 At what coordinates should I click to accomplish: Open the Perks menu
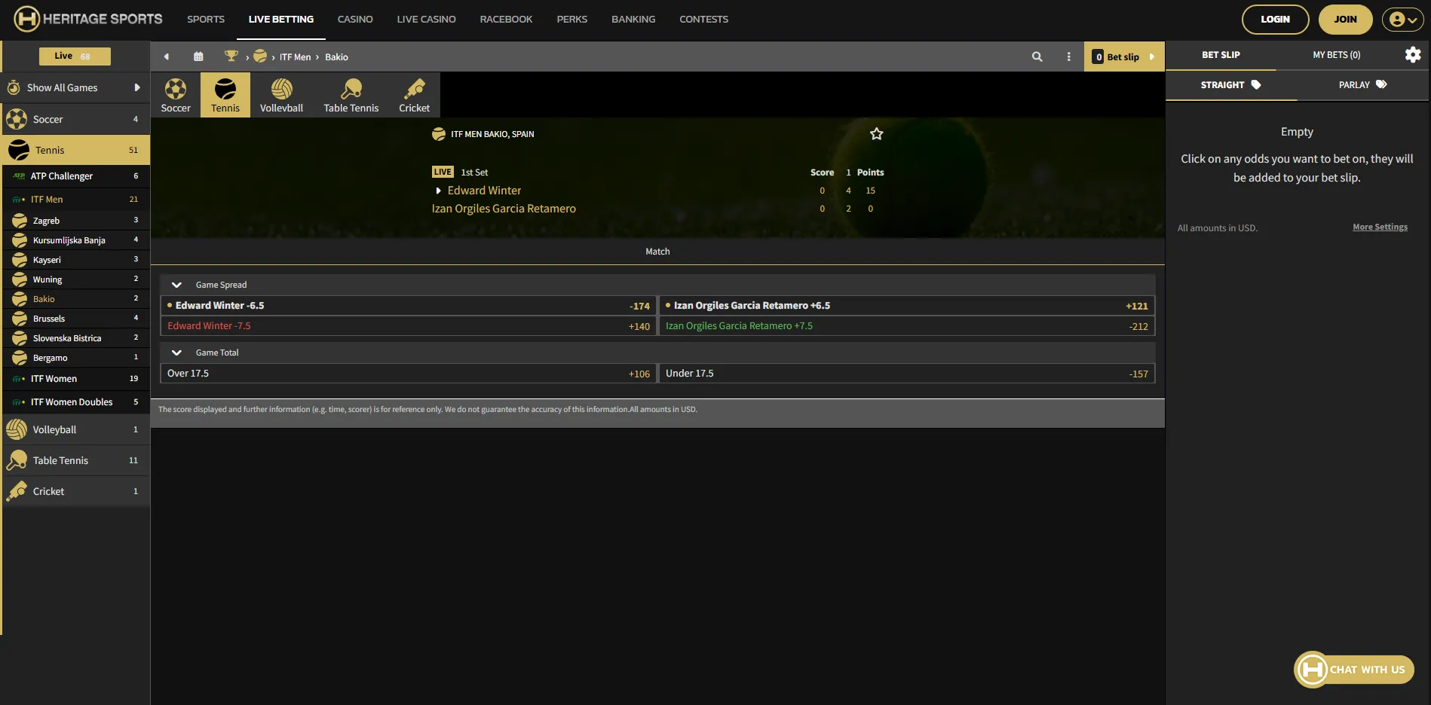571,20
